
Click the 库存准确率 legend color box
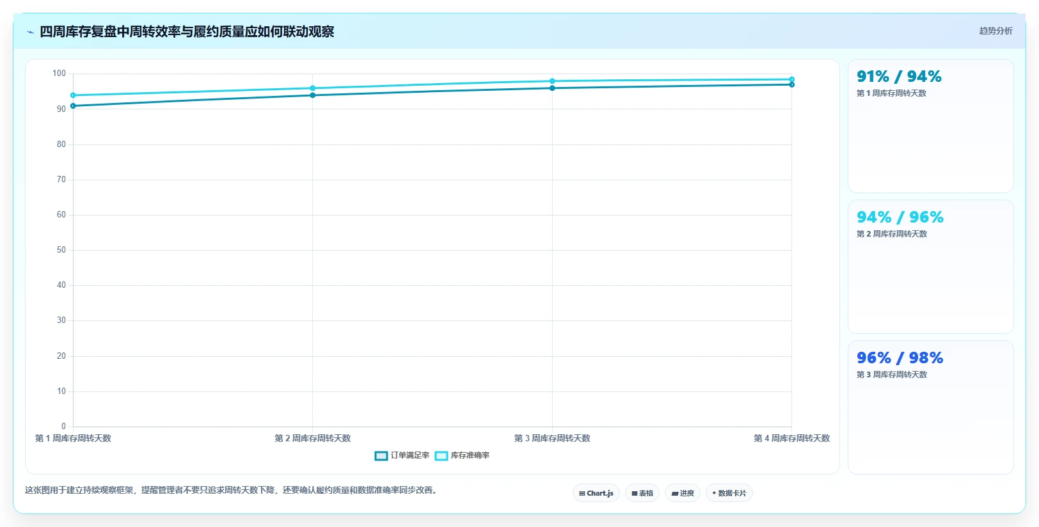(441, 456)
